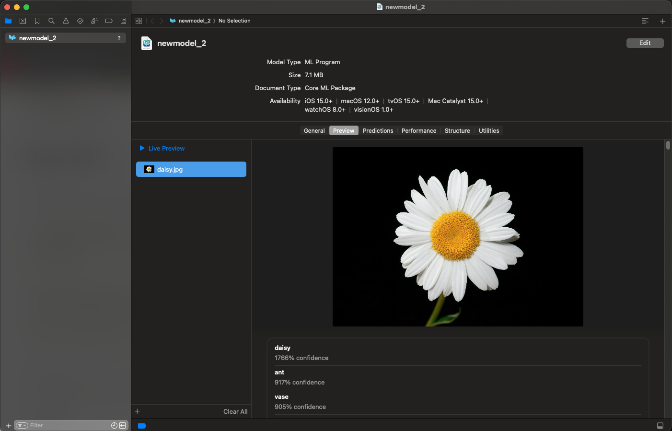This screenshot has height=431, width=672.
Task: Switch to the Performance tab
Action: click(418, 131)
